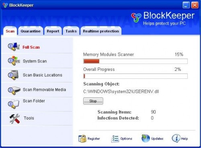Open the Tools hammer and wrench icon
This screenshot has height=148, width=201.
click(15, 119)
